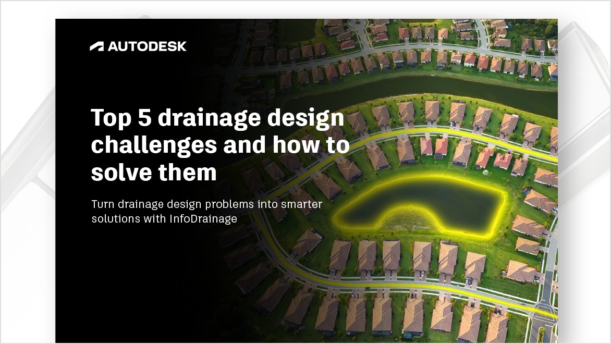Click the 'Top 5 drainage design challenges' title
The height and width of the screenshot is (344, 611).
[x=219, y=144]
